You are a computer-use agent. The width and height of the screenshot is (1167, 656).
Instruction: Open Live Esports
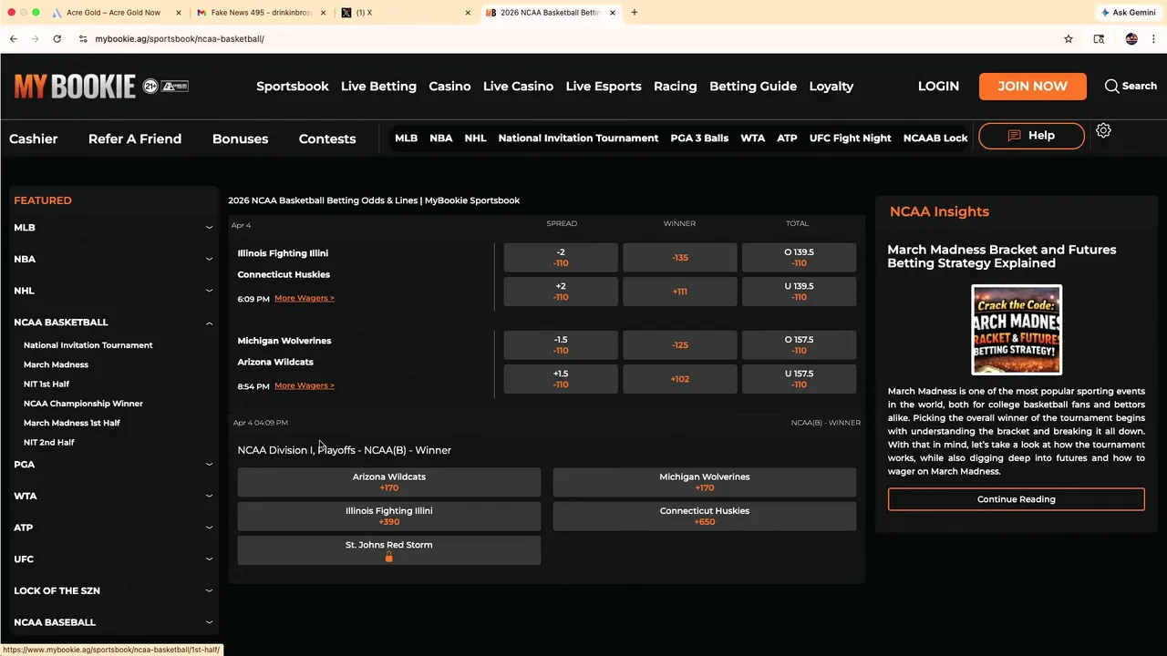(x=604, y=86)
